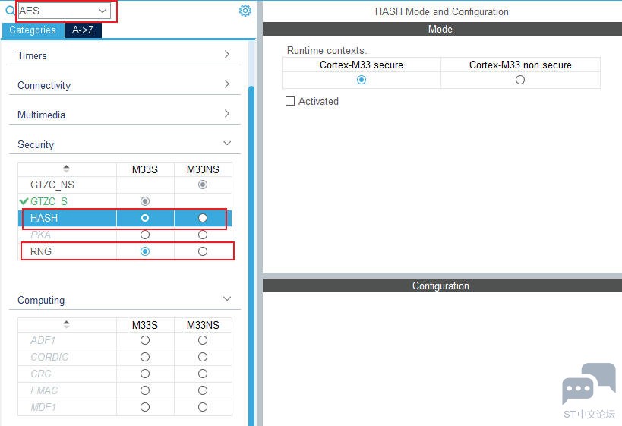Select M33NS radio for RNG

(x=203, y=251)
